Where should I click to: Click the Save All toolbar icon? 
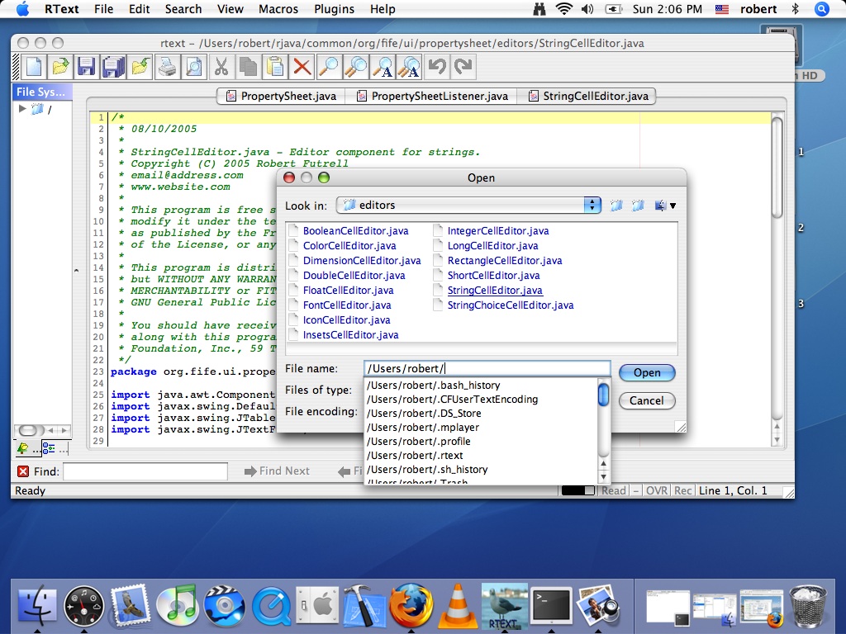(x=113, y=66)
